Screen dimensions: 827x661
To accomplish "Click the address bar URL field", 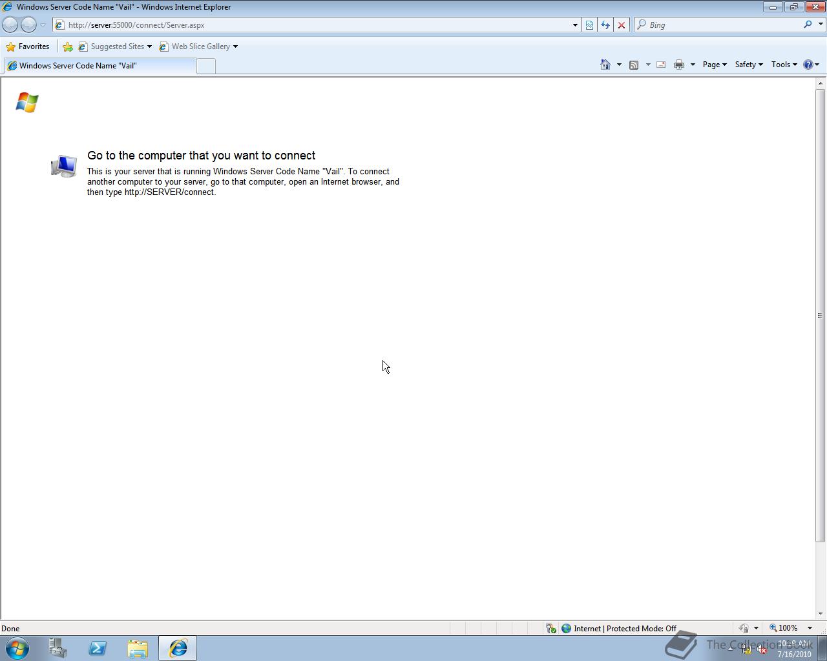I will pyautogui.click(x=313, y=25).
